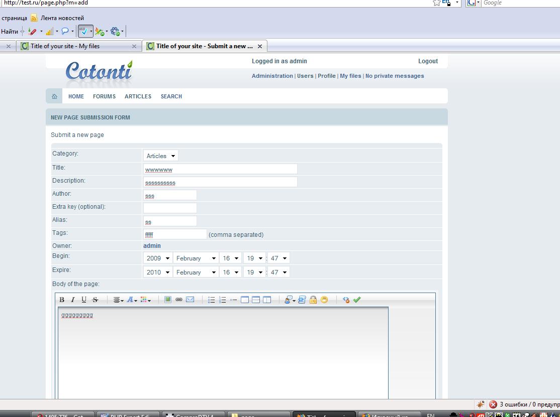
Task: Open the Category dropdown showing Articles
Action: (x=160, y=156)
